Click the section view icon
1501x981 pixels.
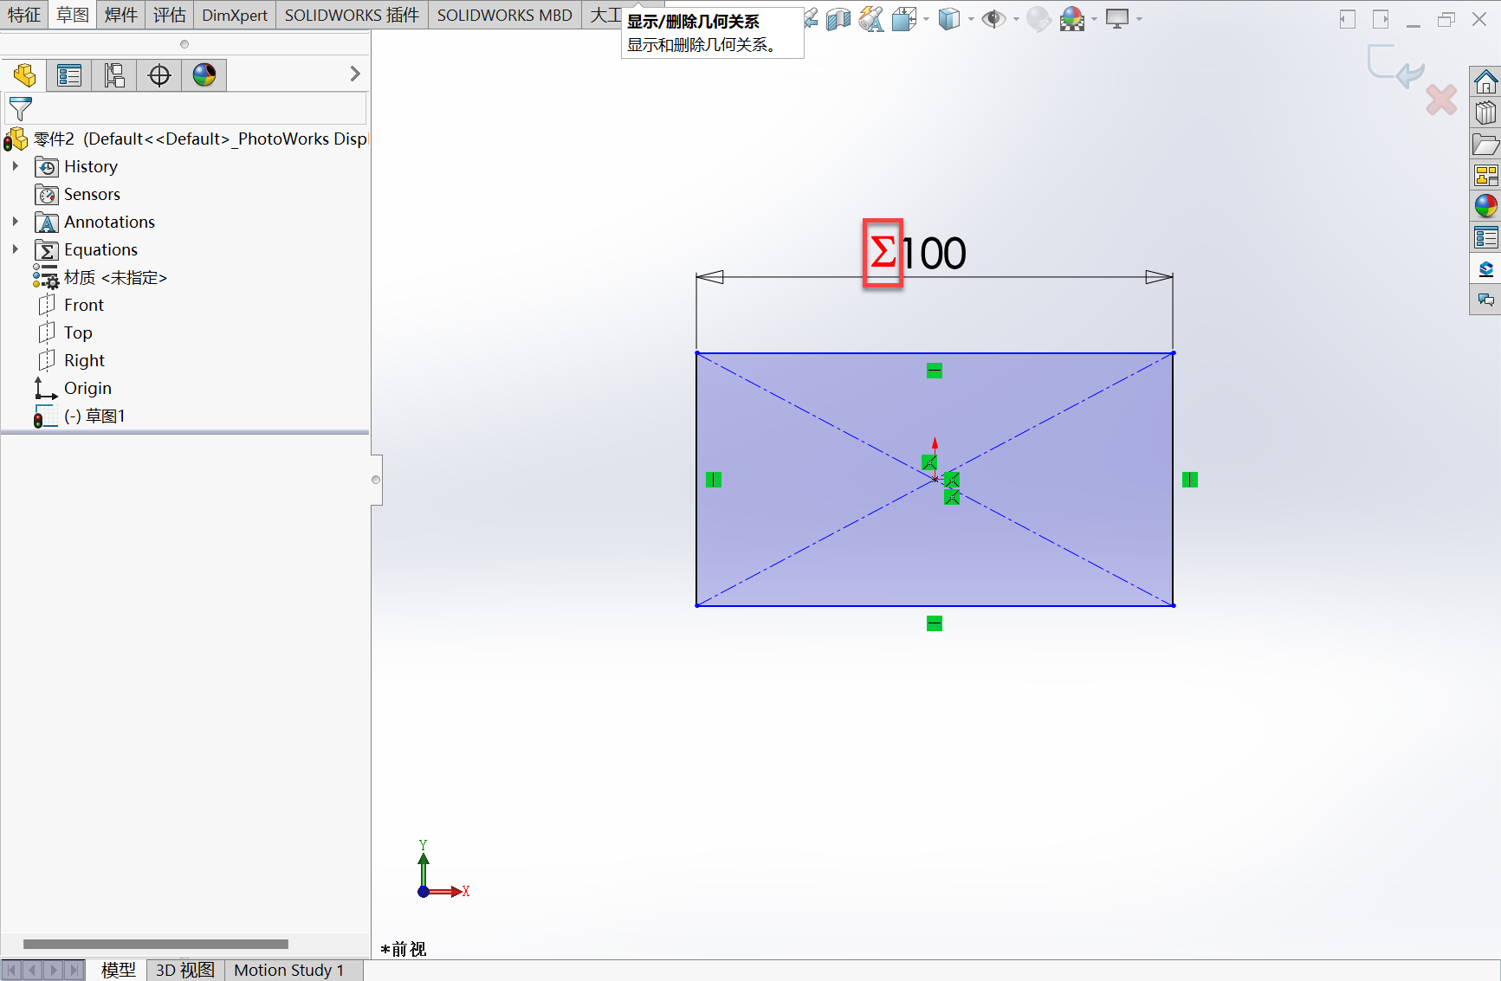pyautogui.click(x=838, y=19)
